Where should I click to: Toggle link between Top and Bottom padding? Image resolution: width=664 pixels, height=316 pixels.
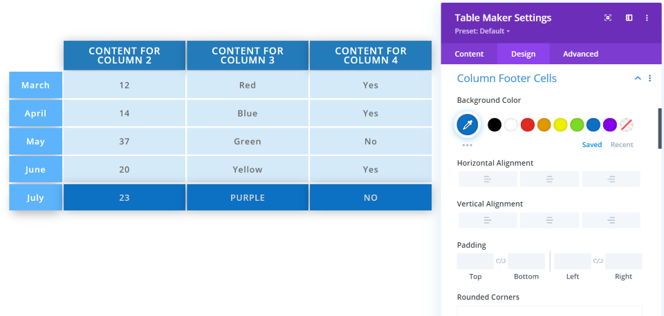point(501,261)
